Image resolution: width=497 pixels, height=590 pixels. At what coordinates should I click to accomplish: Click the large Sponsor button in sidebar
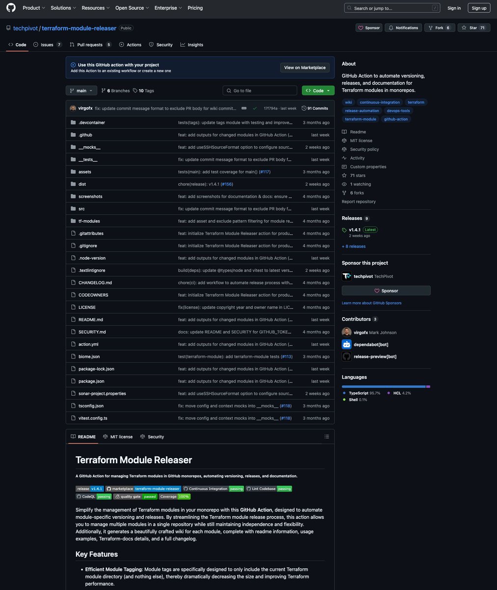tap(386, 291)
